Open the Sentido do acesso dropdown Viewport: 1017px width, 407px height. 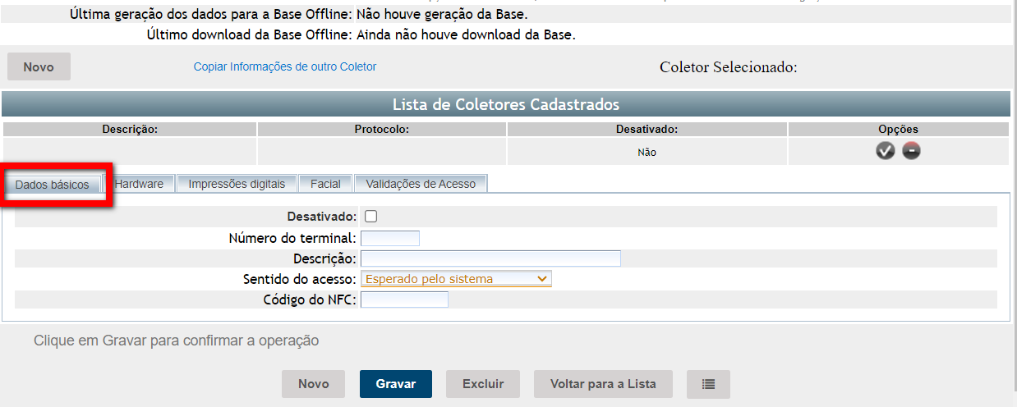[456, 279]
